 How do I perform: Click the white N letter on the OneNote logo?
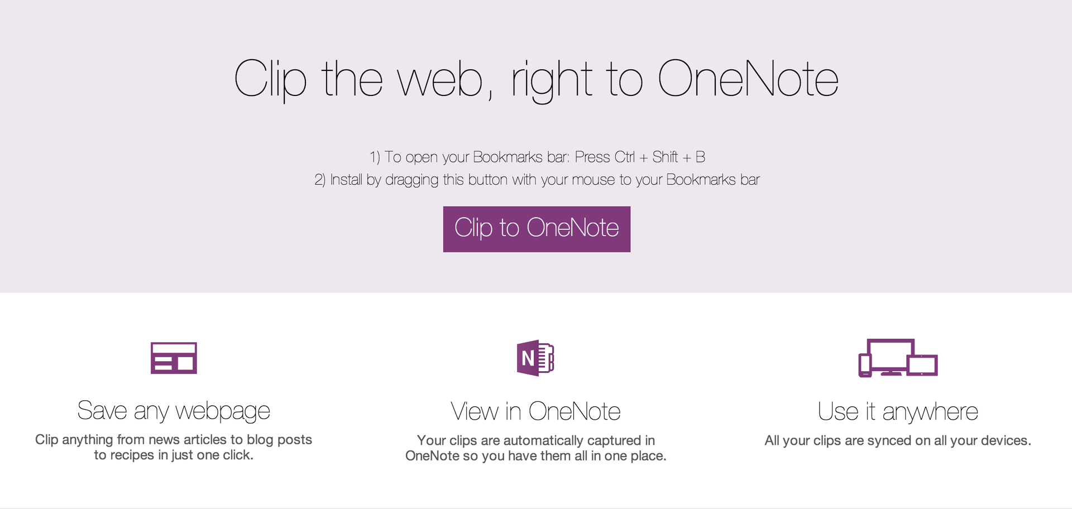(x=528, y=358)
